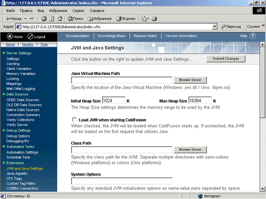Focus the Max Heap Size field
The width and height of the screenshot is (266, 199).
coord(200,100)
